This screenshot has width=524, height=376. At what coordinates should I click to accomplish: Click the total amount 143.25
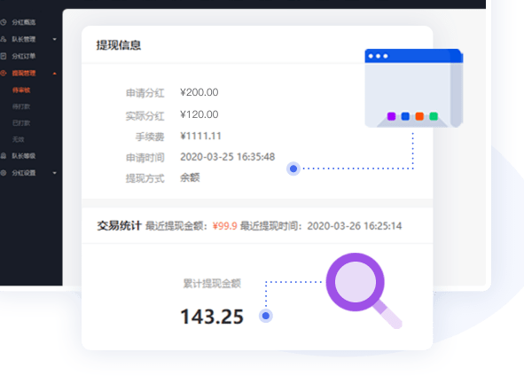[212, 317]
